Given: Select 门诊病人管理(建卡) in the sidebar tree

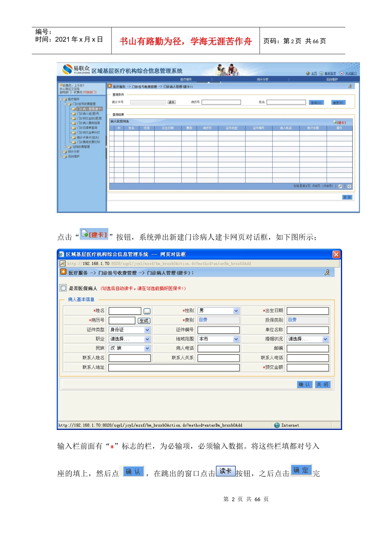Looking at the screenshot, I should [x=89, y=109].
